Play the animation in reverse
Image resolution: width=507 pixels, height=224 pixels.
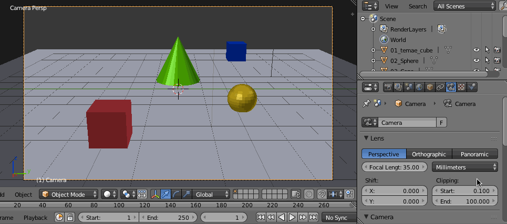(282, 217)
